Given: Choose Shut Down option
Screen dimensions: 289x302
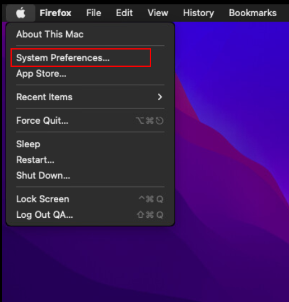Looking at the screenshot, I should pos(43,176).
